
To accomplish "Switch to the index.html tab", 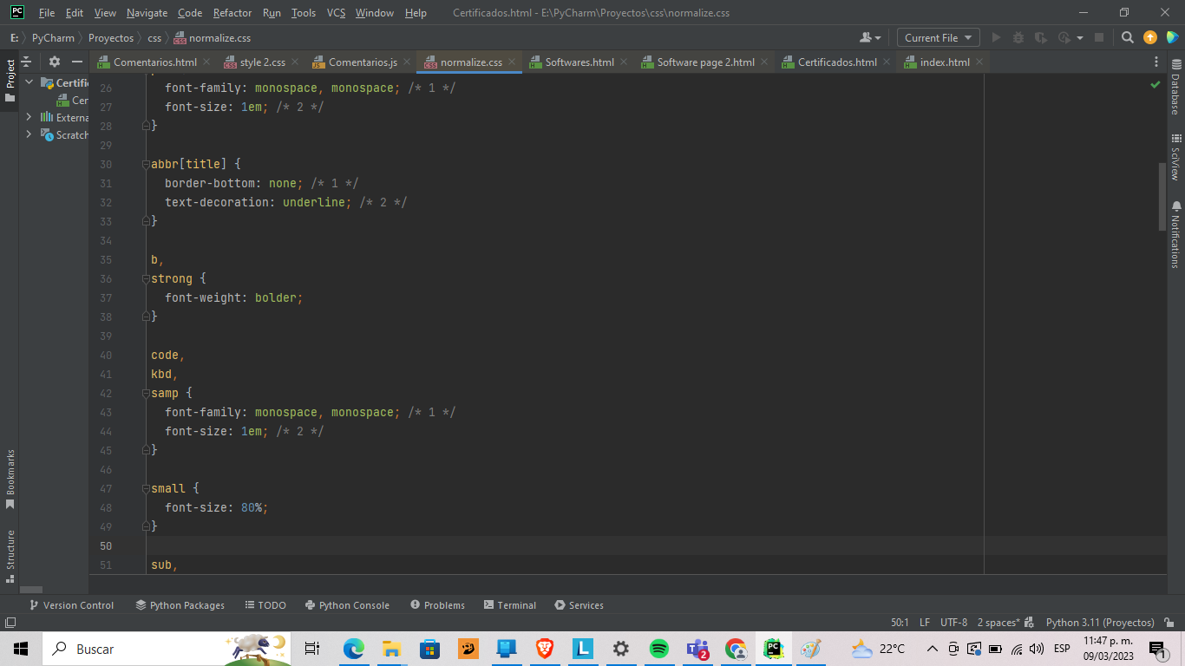I will 944,62.
